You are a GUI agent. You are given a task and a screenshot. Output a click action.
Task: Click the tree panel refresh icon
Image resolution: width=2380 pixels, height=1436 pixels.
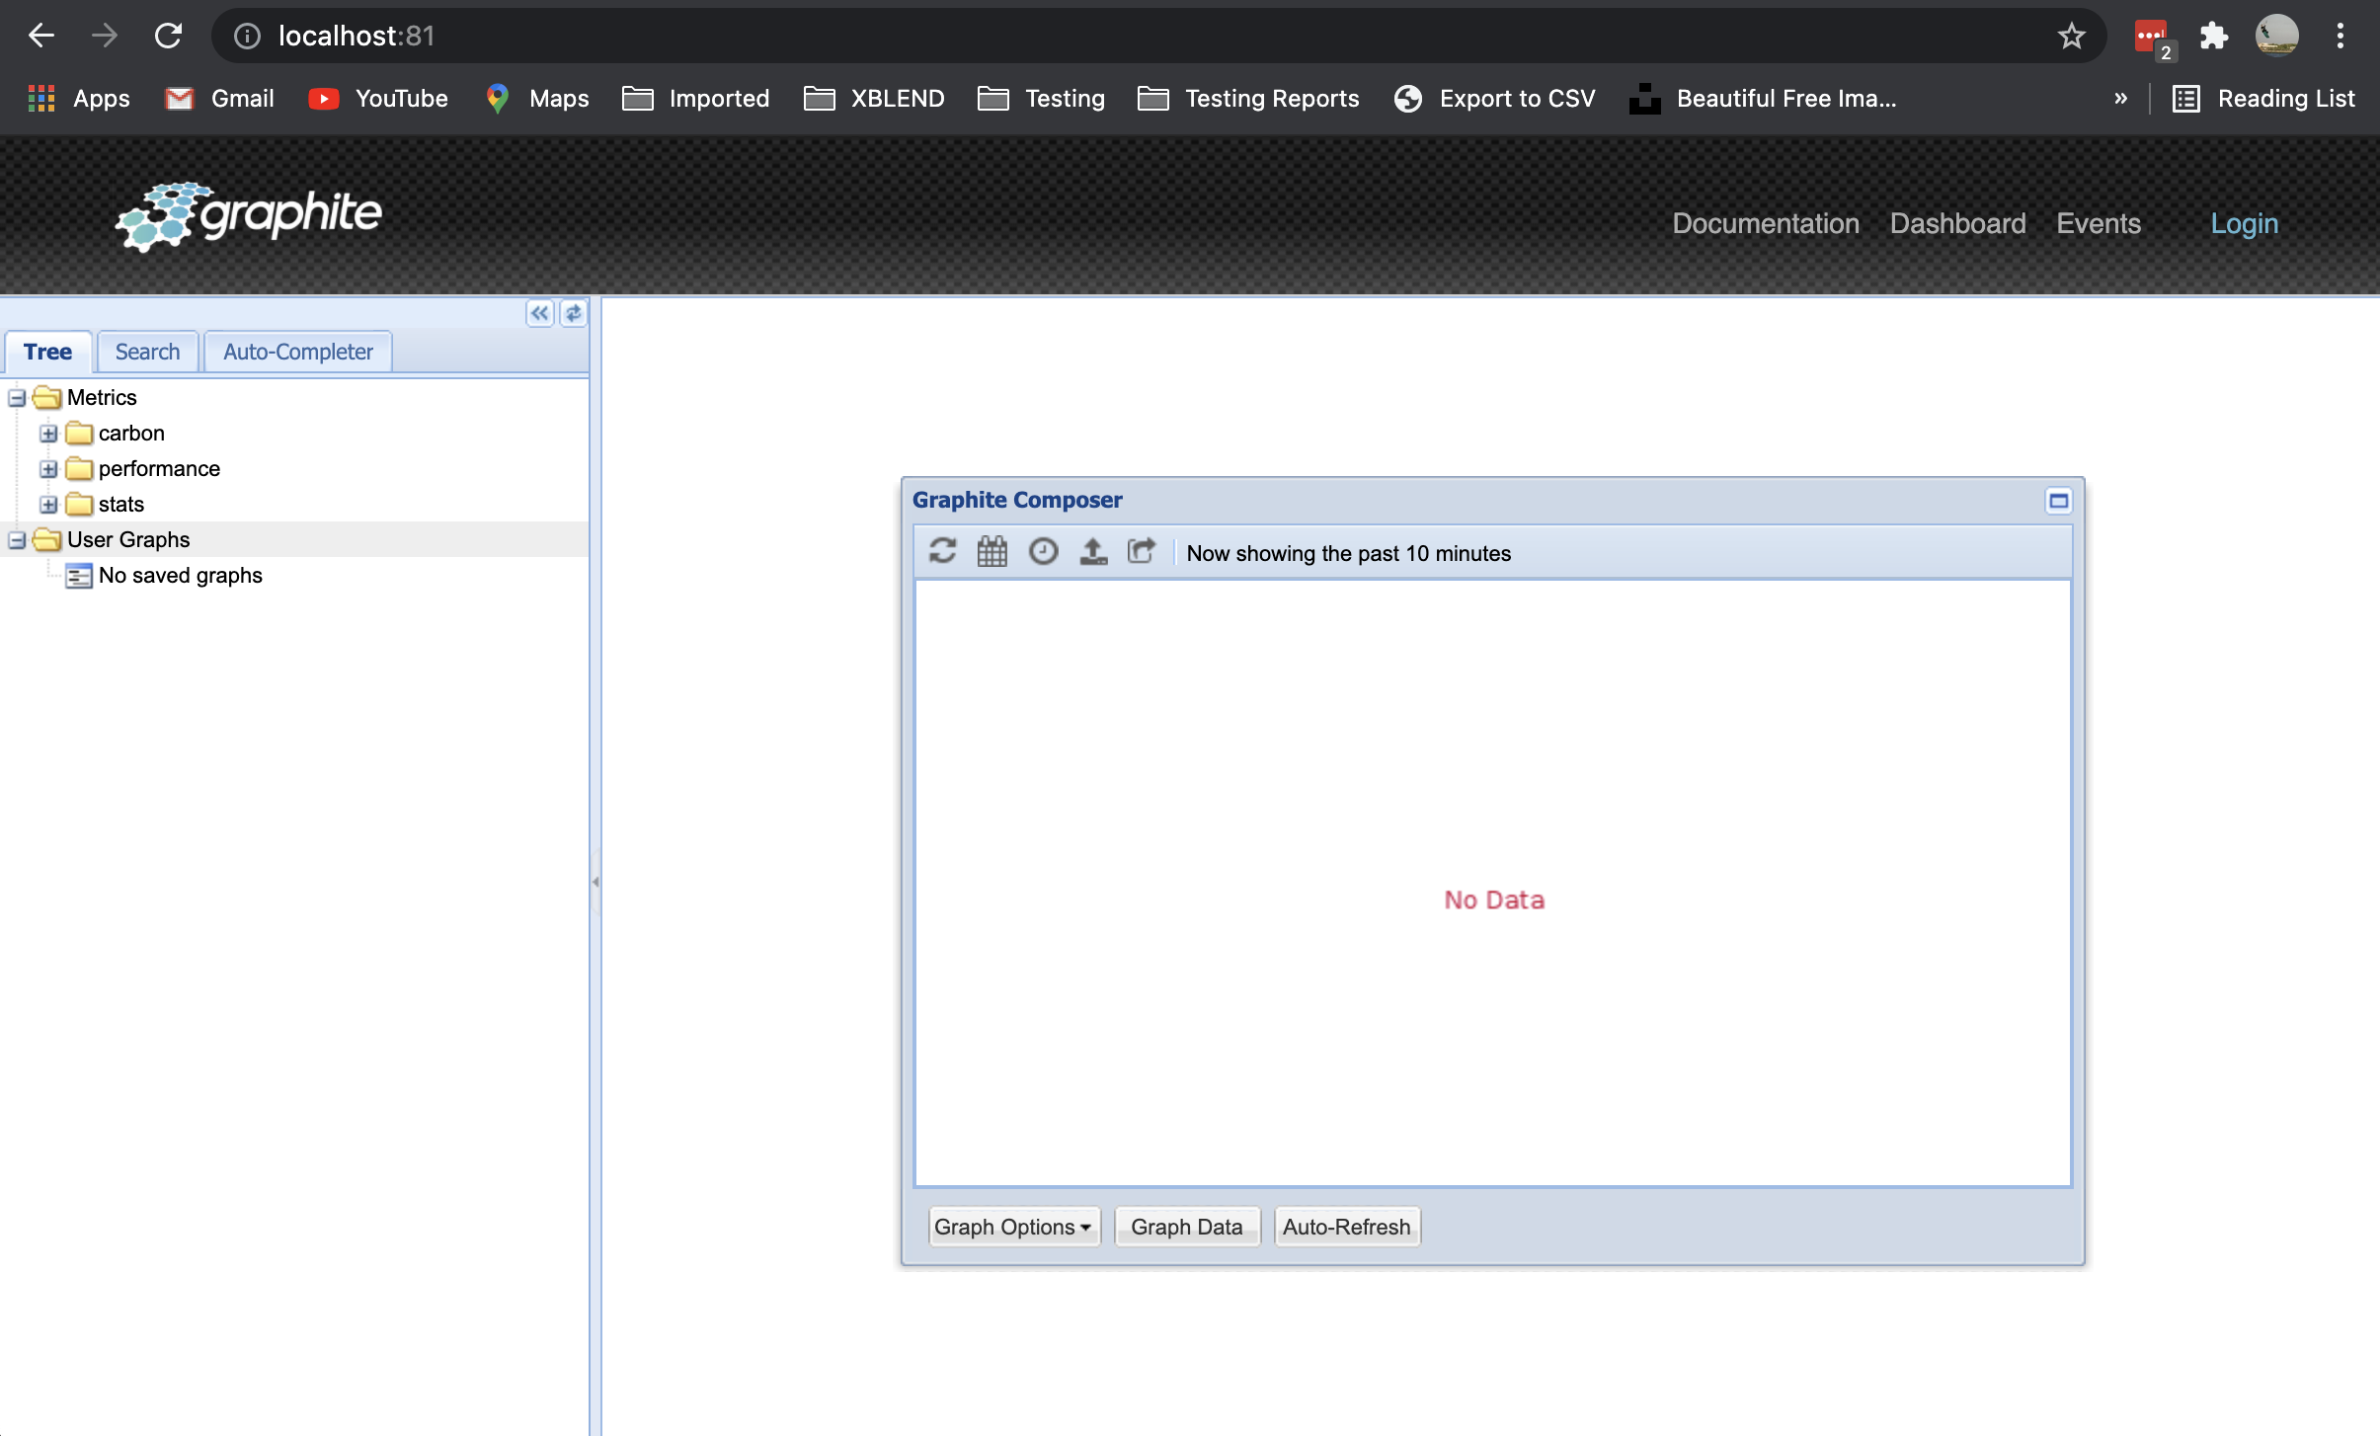click(573, 314)
